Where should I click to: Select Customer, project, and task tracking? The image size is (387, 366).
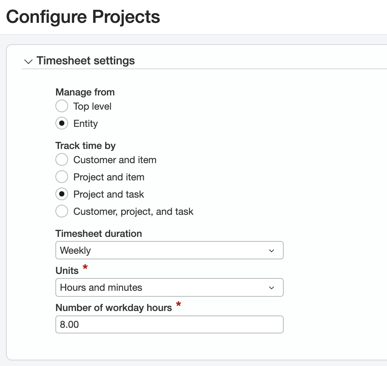61,211
